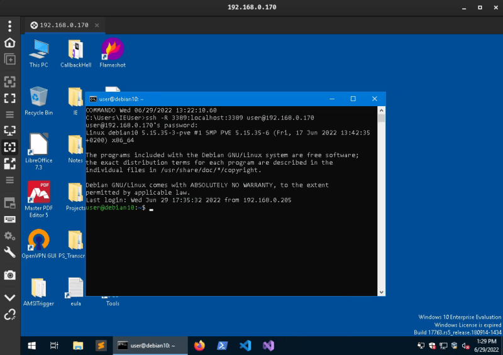Click the COMMANDO timestamp line
This screenshot has width=503, height=355.
click(x=151, y=111)
